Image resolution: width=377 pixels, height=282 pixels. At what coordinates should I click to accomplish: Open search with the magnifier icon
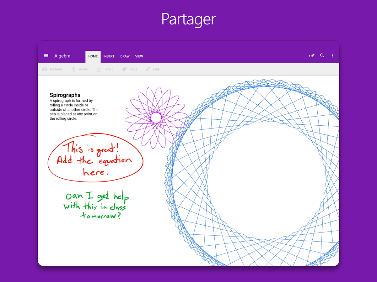322,55
